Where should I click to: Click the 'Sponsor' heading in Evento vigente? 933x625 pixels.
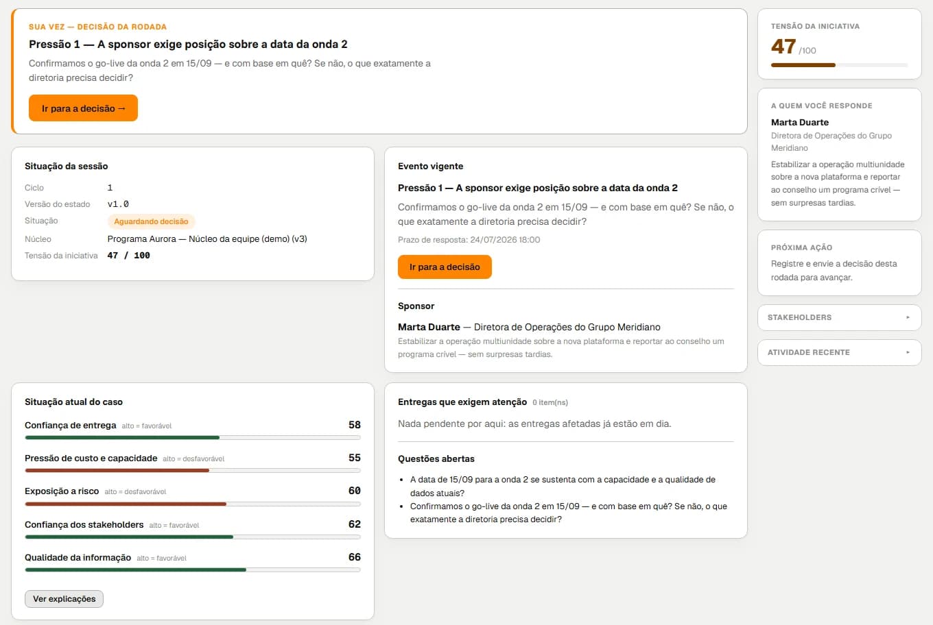tap(416, 306)
